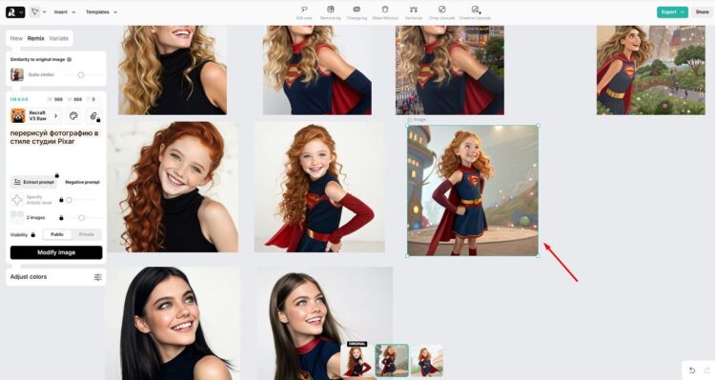The width and height of the screenshot is (715, 380).
Task: Select the Make Mockup tool
Action: pyautogui.click(x=385, y=12)
